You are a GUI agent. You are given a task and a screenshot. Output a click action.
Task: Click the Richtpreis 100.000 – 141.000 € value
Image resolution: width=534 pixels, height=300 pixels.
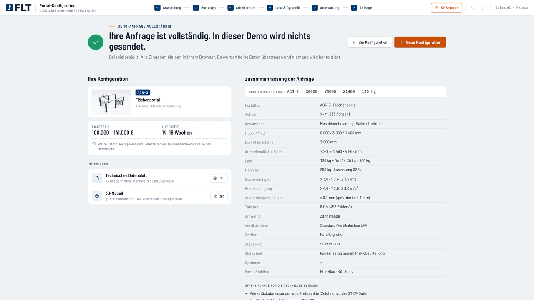point(113,132)
